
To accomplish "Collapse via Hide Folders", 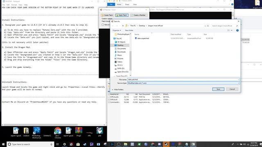I will (x=117, y=90).
